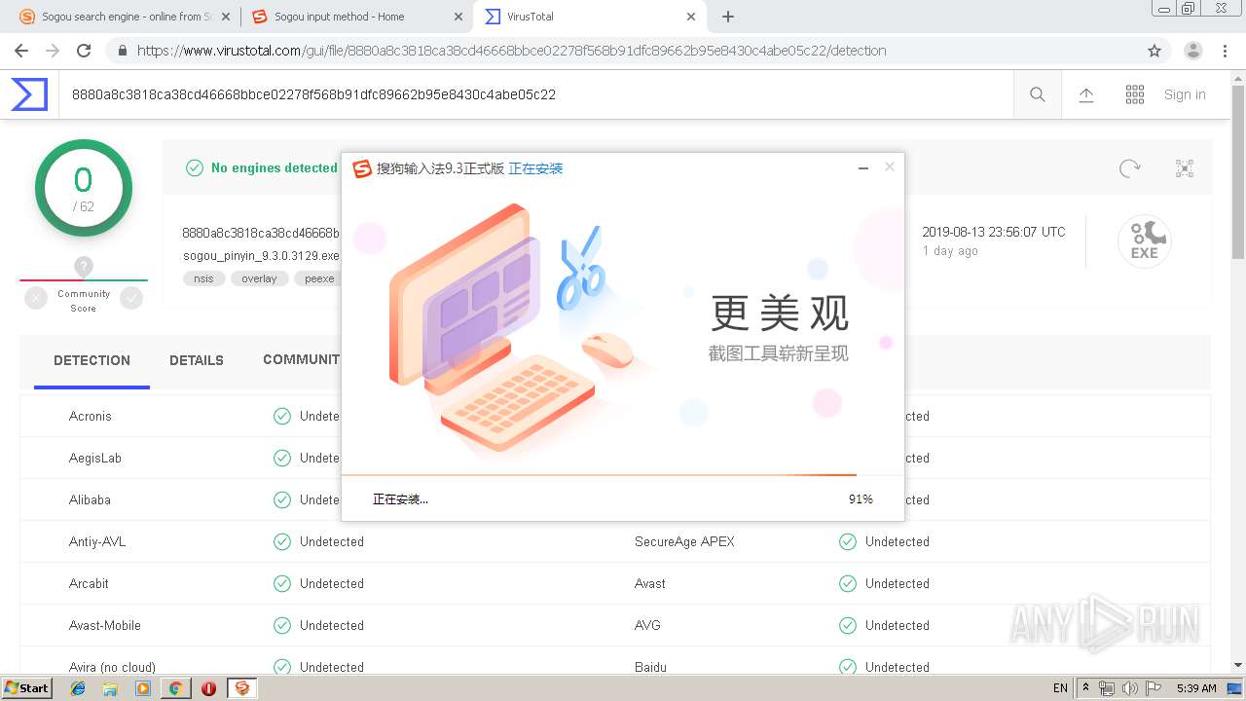This screenshot has height=701, width=1246.
Task: Open Windows Media Player taskbar icon
Action: point(143,688)
